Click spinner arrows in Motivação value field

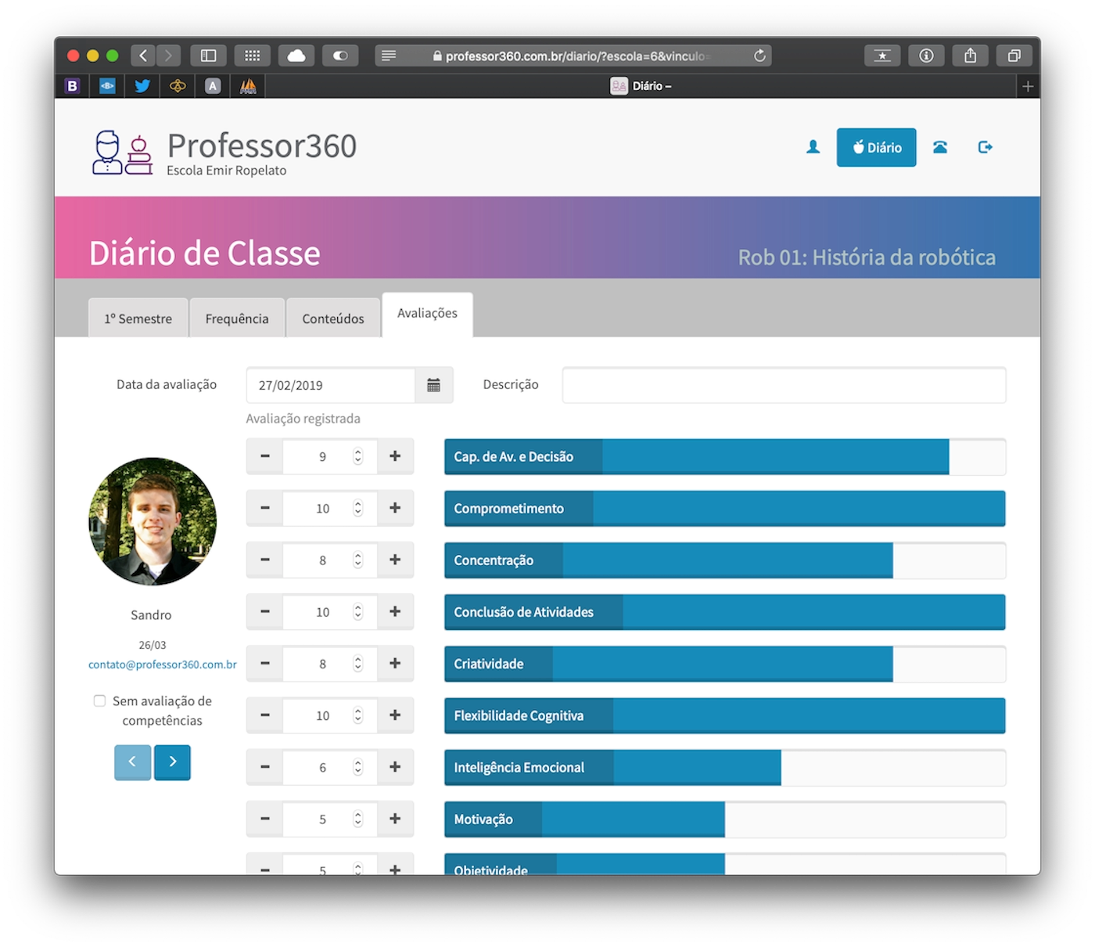357,819
